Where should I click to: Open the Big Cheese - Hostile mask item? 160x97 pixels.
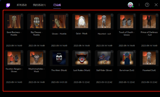(37, 21)
